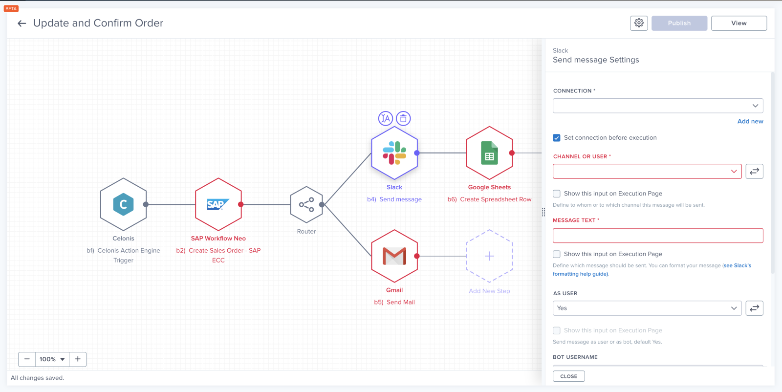This screenshot has height=392, width=782.
Task: Click the b4) Send message label
Action: (x=394, y=199)
